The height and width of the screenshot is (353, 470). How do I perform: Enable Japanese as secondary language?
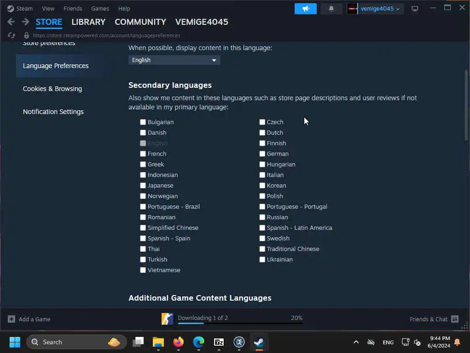pyautogui.click(x=143, y=186)
